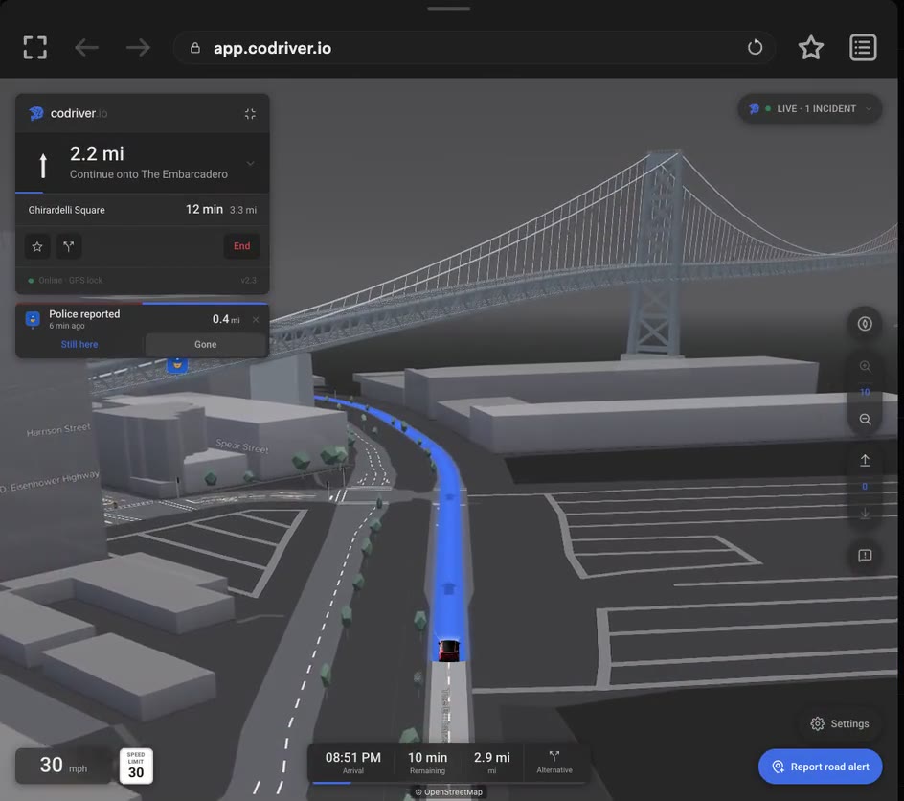Go forward with the right arrow
Screen dimensions: 904x801
click(x=138, y=47)
